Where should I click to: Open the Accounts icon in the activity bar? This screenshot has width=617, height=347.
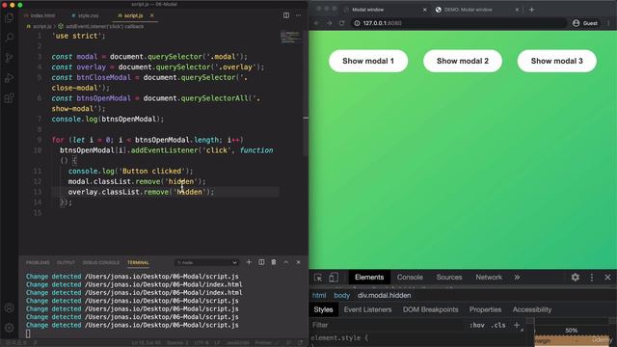(x=9, y=307)
